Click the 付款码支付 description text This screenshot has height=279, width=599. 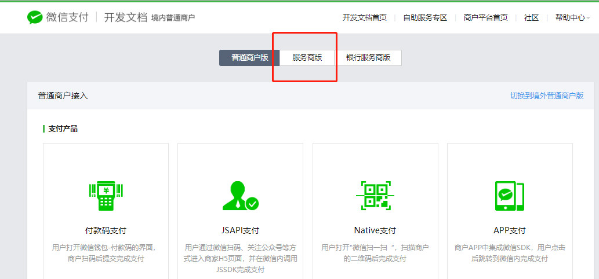(x=106, y=253)
